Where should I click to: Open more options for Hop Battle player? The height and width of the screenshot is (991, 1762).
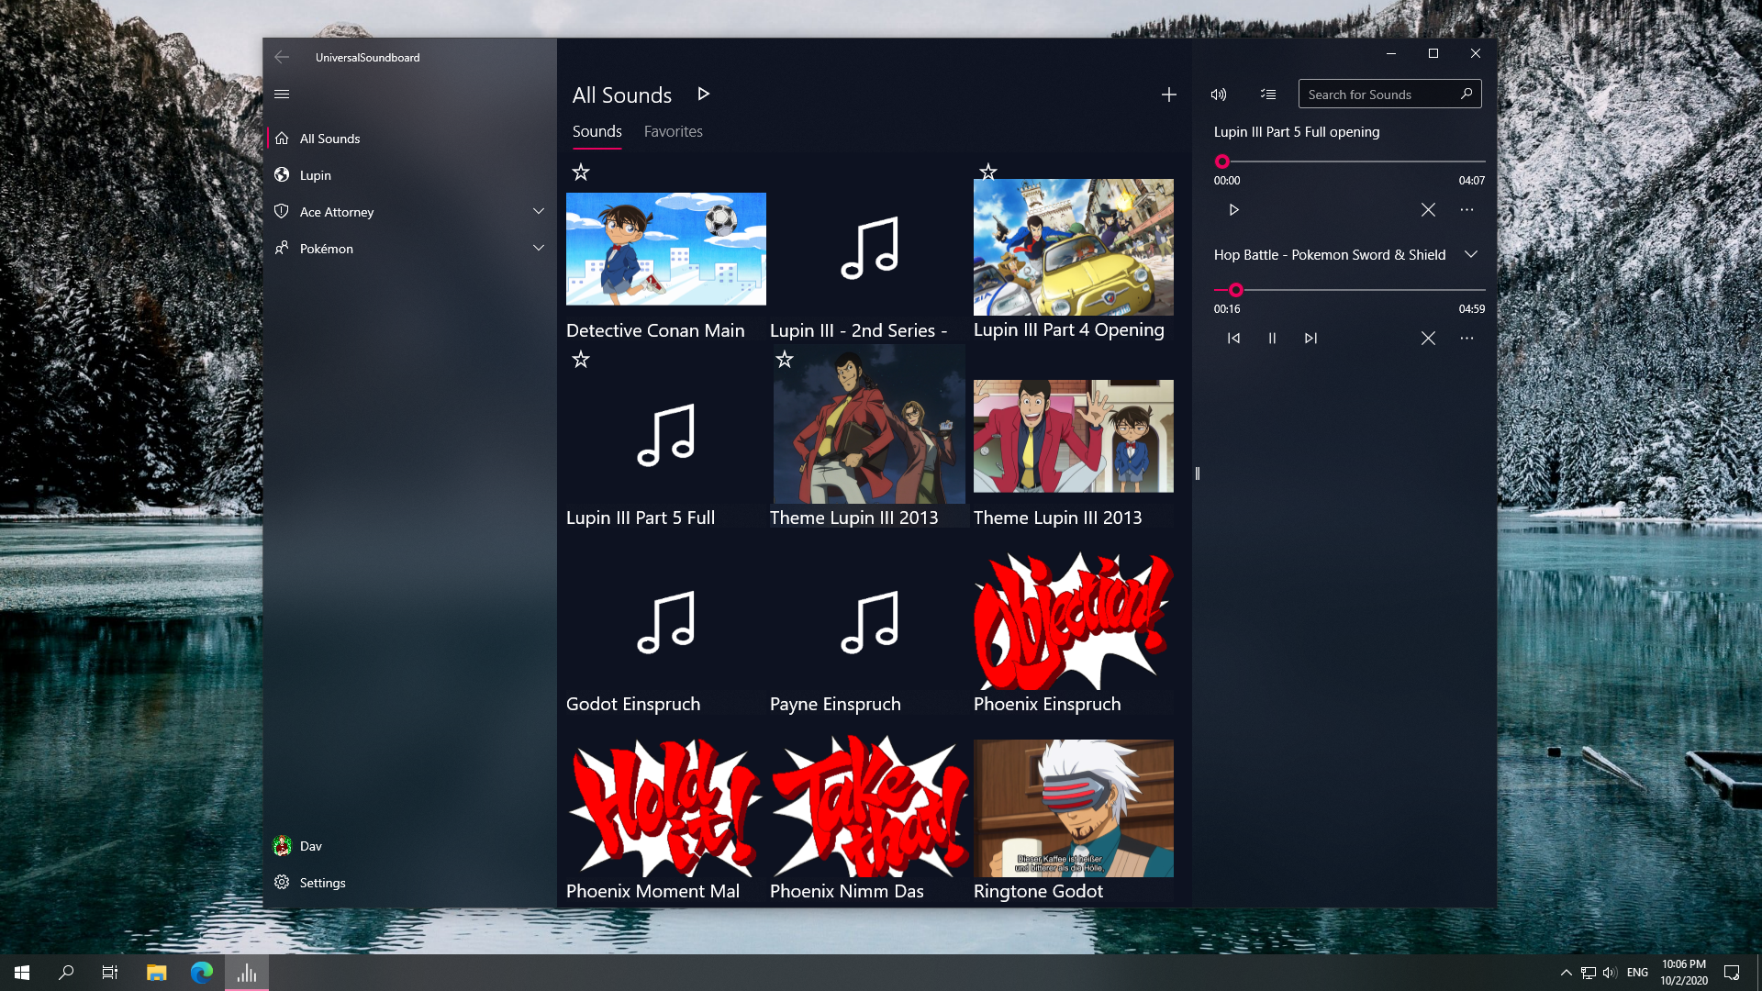[x=1466, y=339]
